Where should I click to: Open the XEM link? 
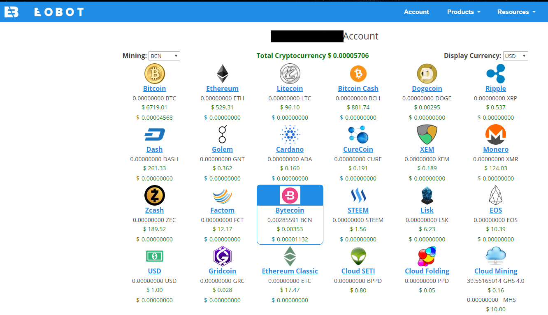tap(427, 149)
